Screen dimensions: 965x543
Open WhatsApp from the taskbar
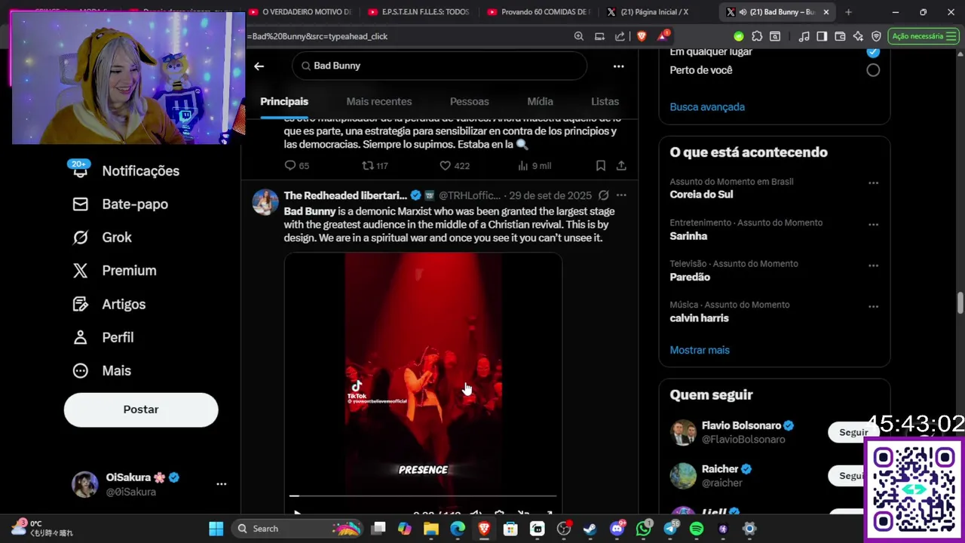(x=643, y=529)
